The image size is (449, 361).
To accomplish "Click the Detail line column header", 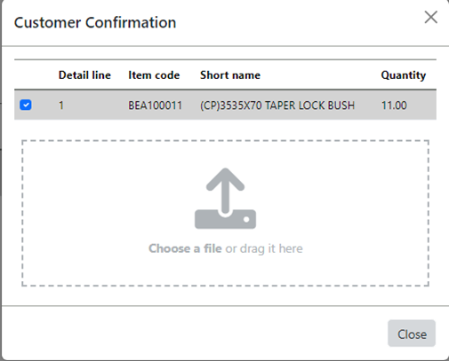I will (x=84, y=75).
